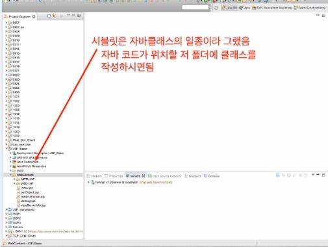This screenshot has height=247, width=328.
Task: Click the Quick Access search field
Action: pos(196,7)
